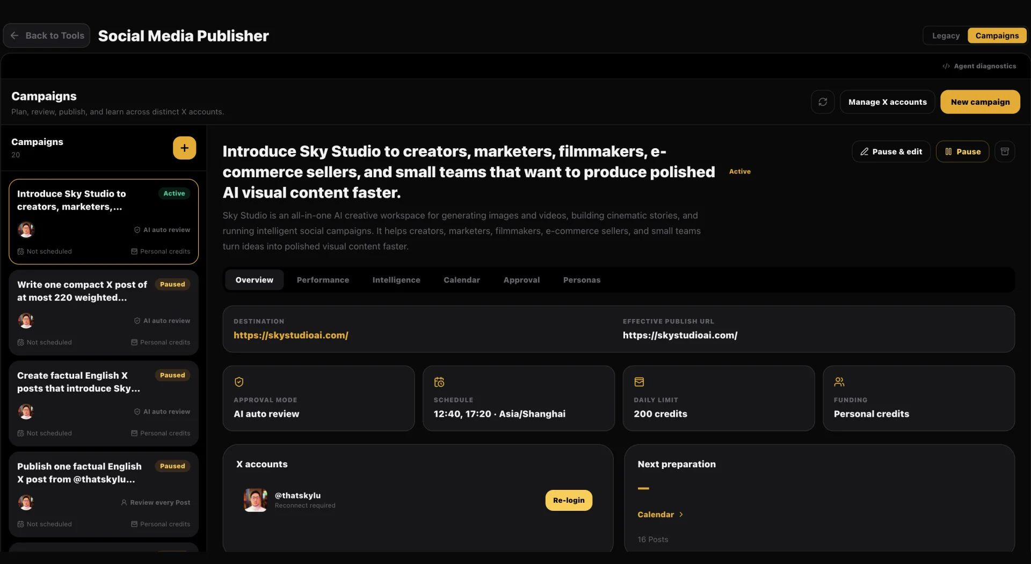Image resolution: width=1031 pixels, height=564 pixels.
Task: Click 'Reconnect required' status text
Action: click(305, 505)
